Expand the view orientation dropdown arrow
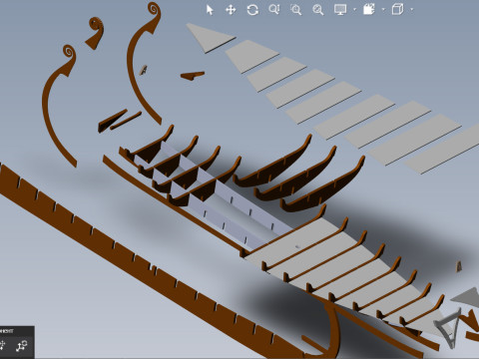 [x=412, y=10]
